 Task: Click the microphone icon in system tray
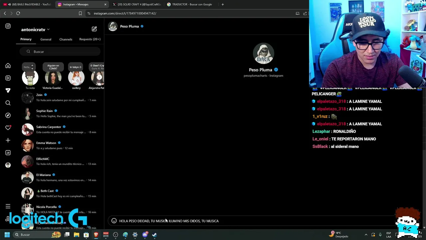[380, 235]
